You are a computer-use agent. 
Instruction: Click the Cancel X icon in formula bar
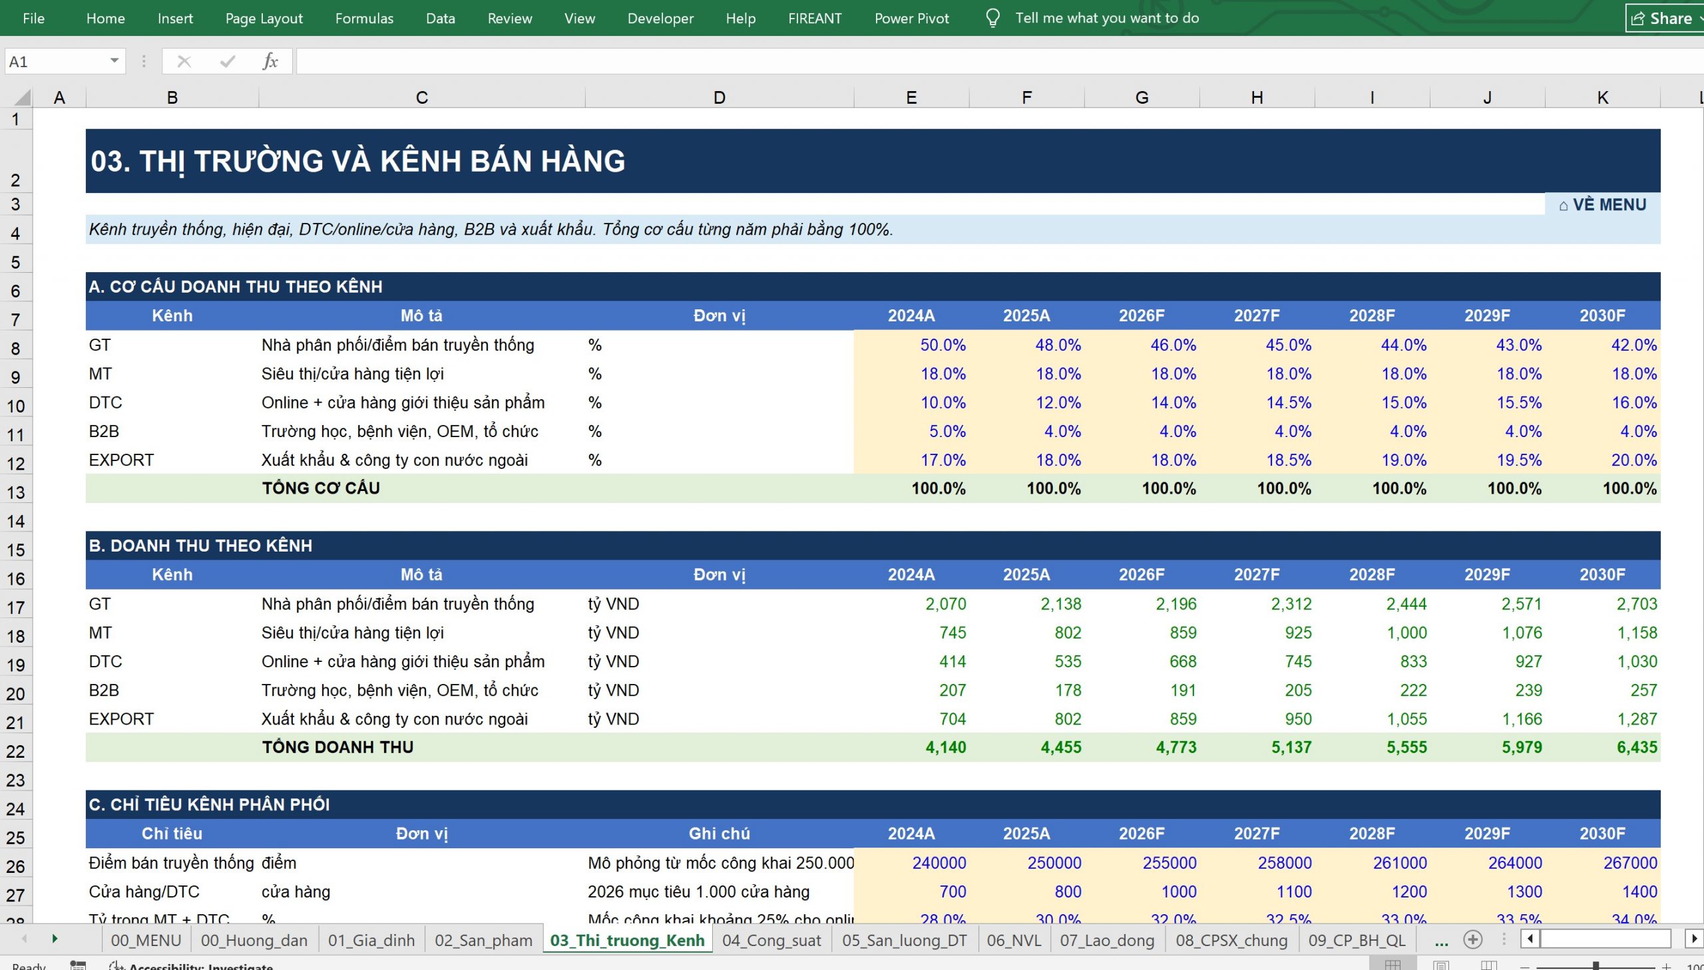[x=184, y=62]
